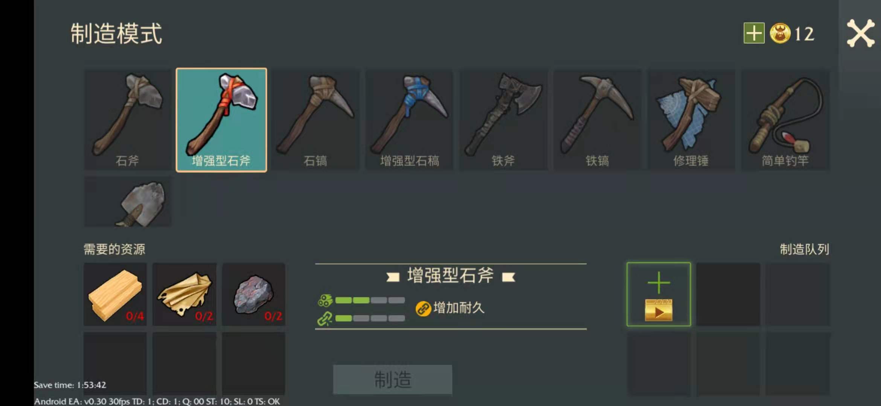The width and height of the screenshot is (881, 406).
Task: Pick the 简单钓竿 simple fishing rod
Action: (x=785, y=120)
